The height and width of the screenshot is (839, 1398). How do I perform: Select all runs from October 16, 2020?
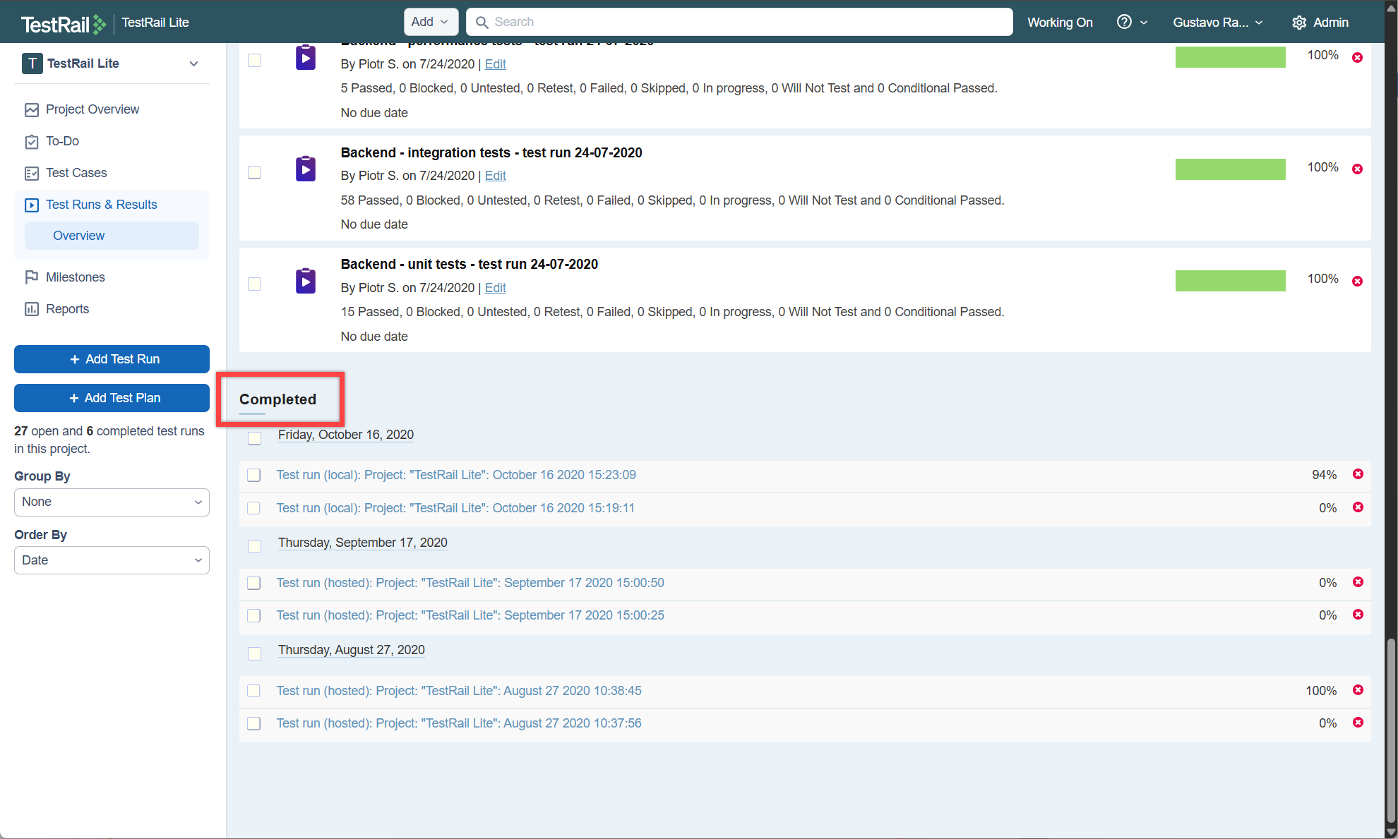click(255, 438)
